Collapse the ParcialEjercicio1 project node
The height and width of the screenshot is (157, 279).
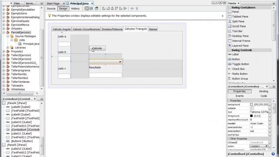coord(4,32)
